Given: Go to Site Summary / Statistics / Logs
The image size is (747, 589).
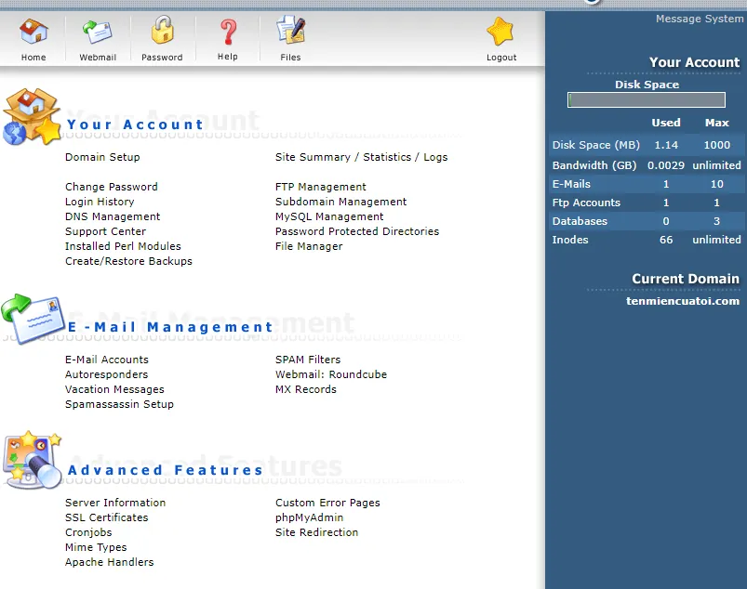Looking at the screenshot, I should (361, 157).
